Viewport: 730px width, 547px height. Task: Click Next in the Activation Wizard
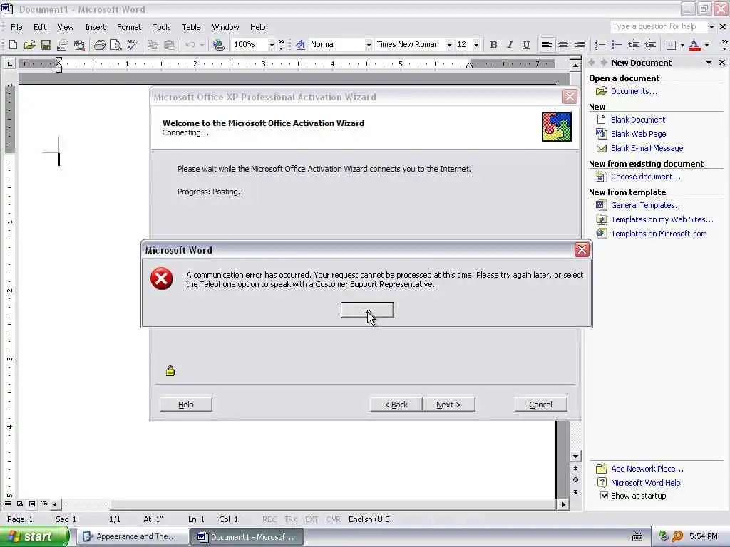pyautogui.click(x=448, y=405)
